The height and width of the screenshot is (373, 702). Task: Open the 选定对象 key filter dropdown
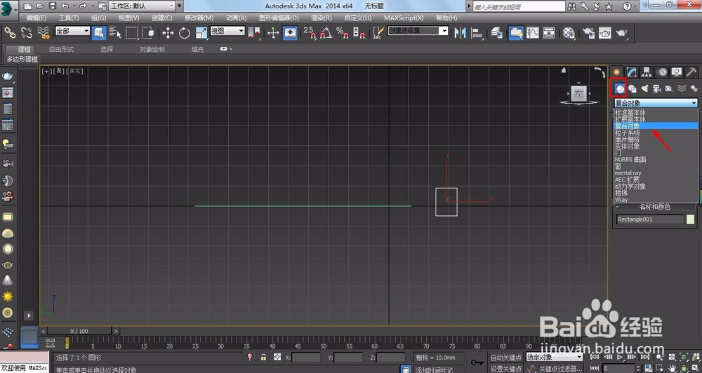pos(555,357)
